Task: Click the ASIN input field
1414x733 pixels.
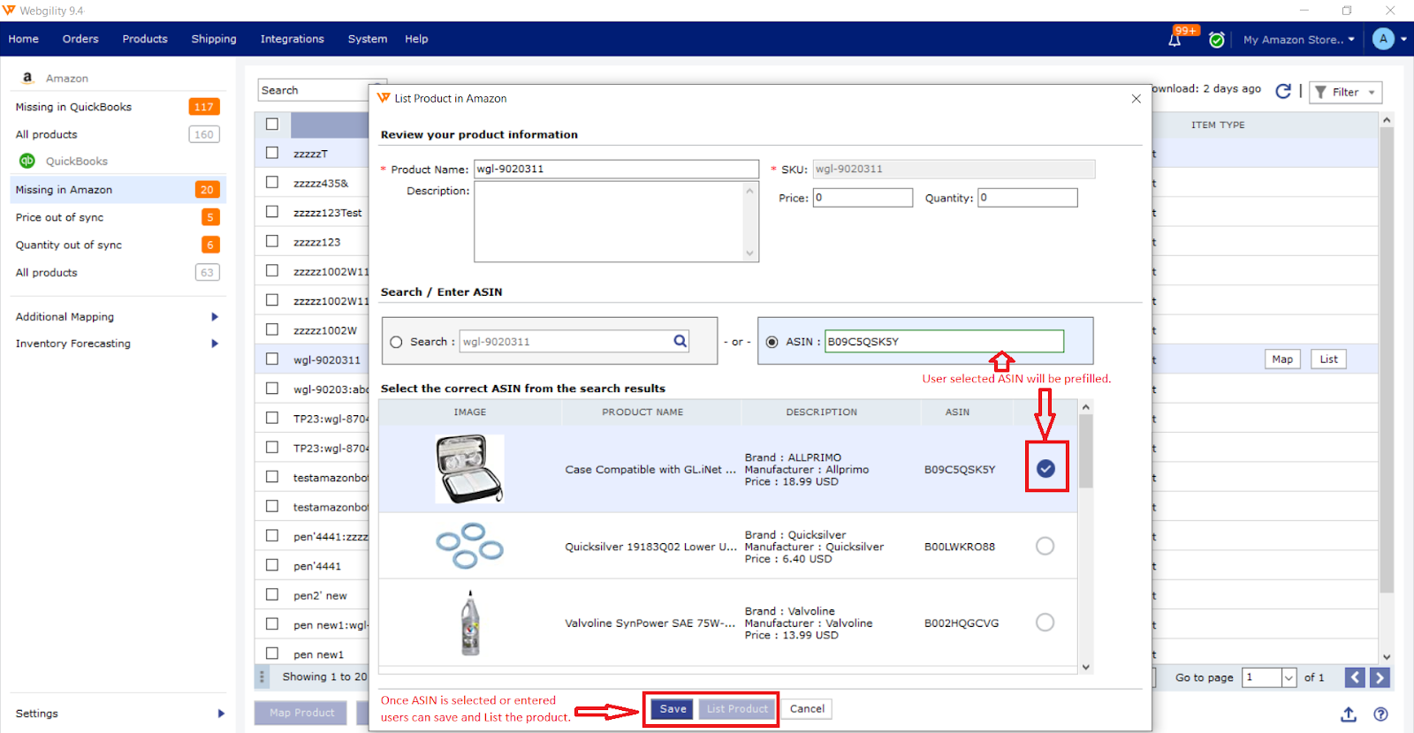Action: 944,342
